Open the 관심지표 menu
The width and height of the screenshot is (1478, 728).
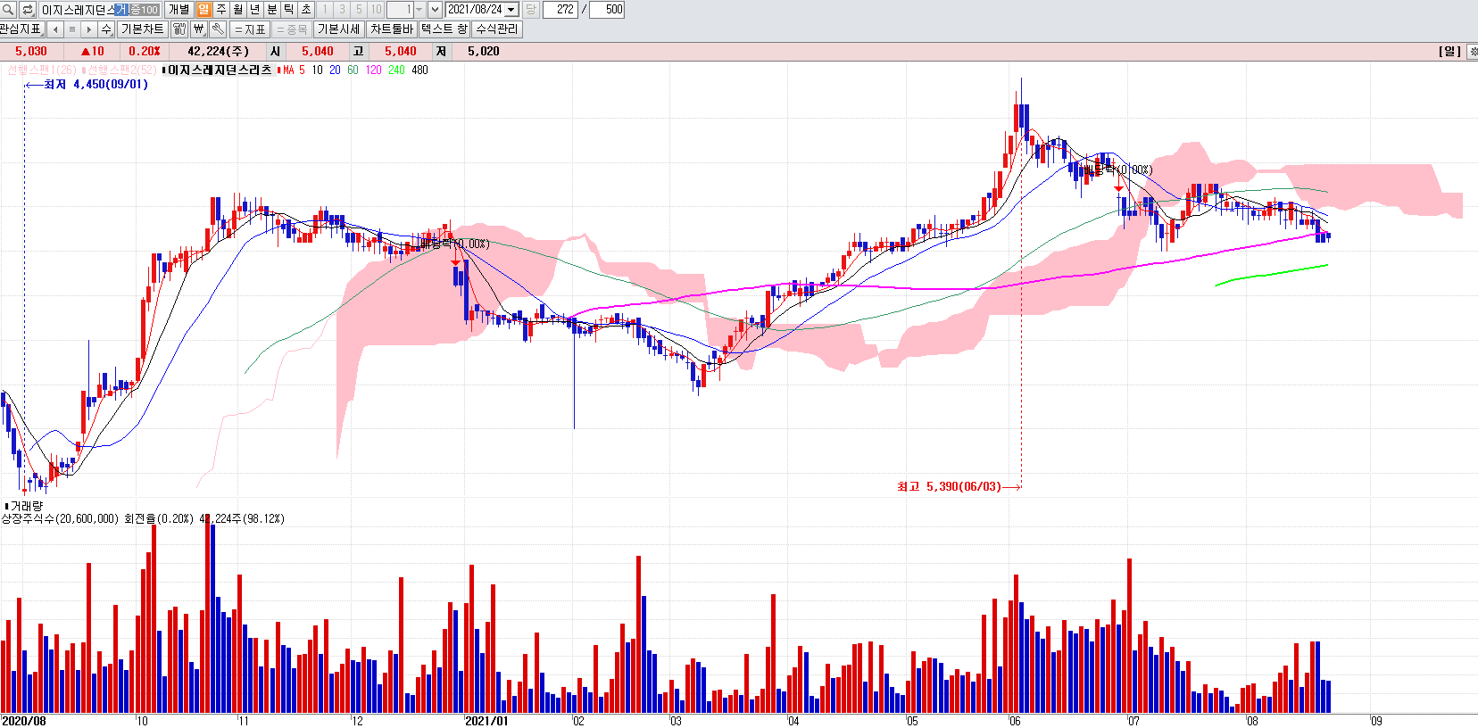[21, 29]
